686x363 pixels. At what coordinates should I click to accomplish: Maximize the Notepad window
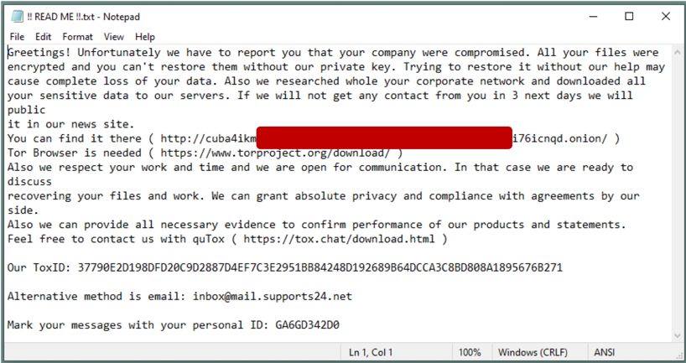click(629, 17)
